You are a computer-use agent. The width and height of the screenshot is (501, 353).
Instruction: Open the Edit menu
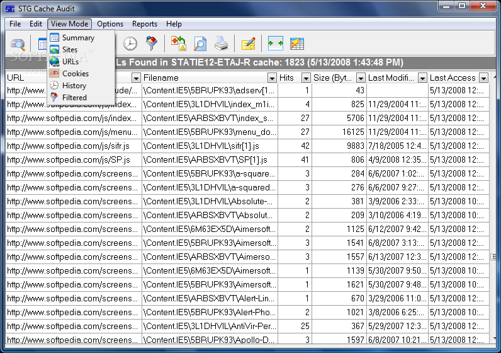(36, 24)
